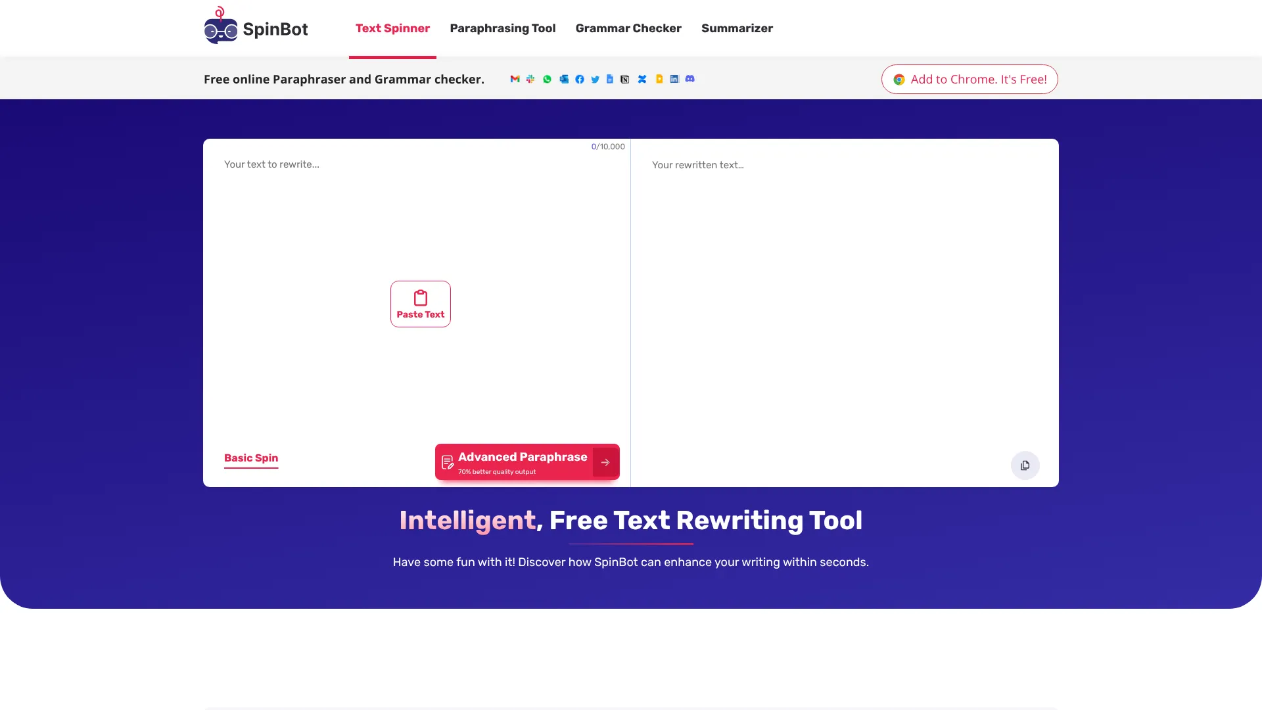
Task: Copy rewritten text with the copy icon
Action: coord(1025,465)
